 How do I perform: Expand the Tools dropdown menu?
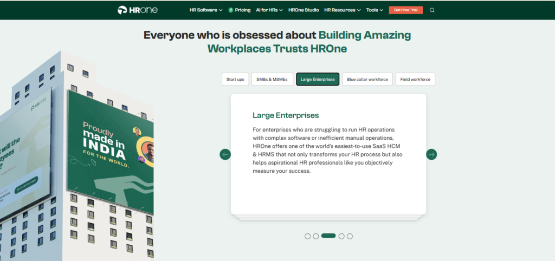click(x=375, y=10)
